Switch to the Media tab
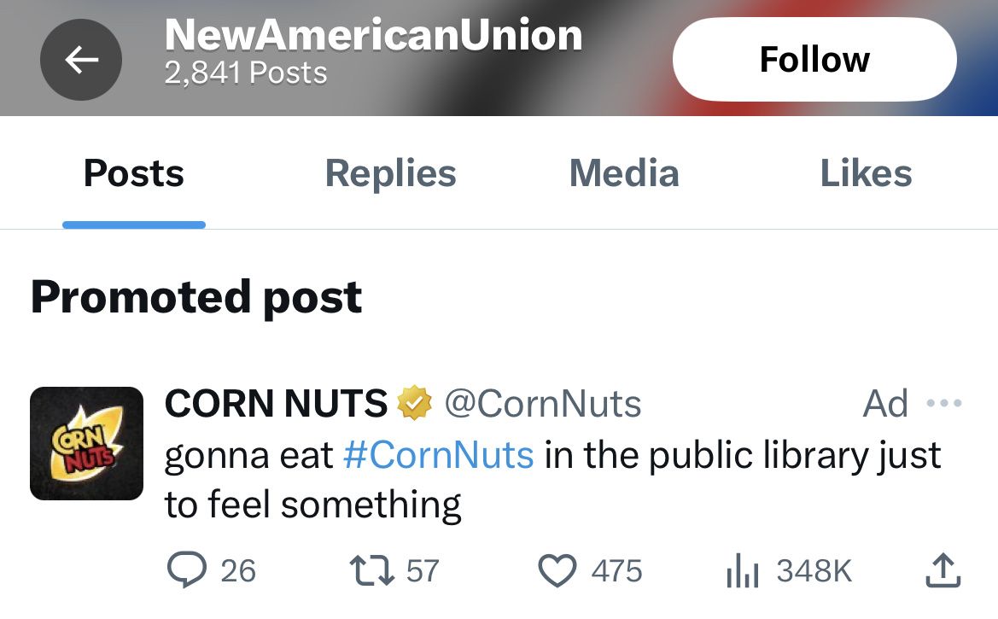This screenshot has height=619, width=998. tap(624, 173)
